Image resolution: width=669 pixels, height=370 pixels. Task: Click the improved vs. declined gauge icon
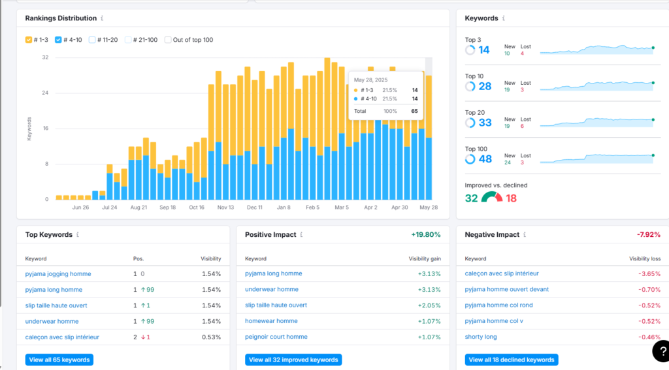492,197
